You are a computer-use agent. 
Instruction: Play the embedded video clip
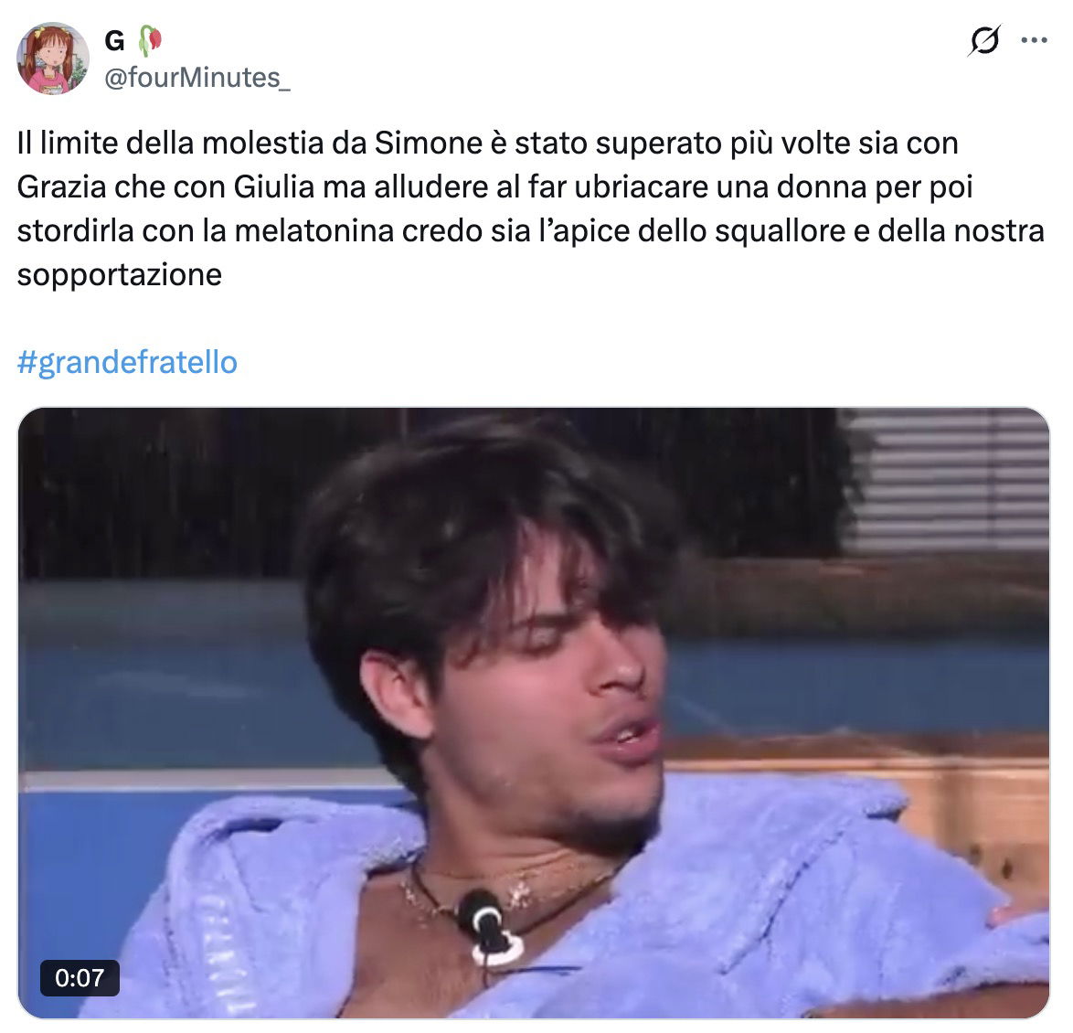[533, 713]
